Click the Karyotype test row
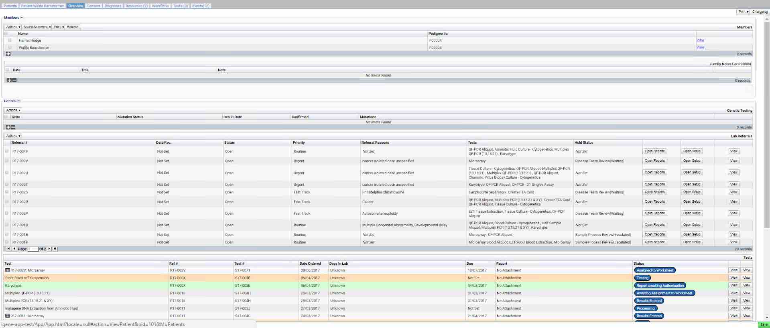This screenshot has height=328, width=770. pyautogui.click(x=378, y=286)
